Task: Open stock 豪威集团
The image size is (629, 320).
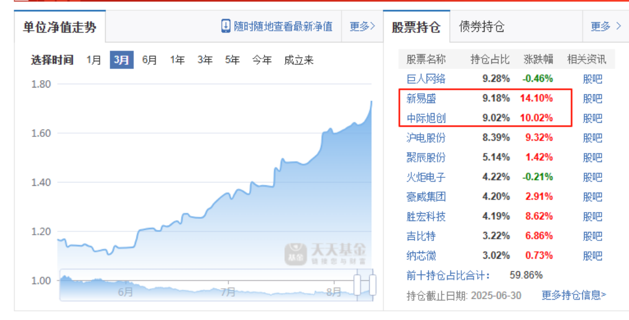Action: pos(426,197)
